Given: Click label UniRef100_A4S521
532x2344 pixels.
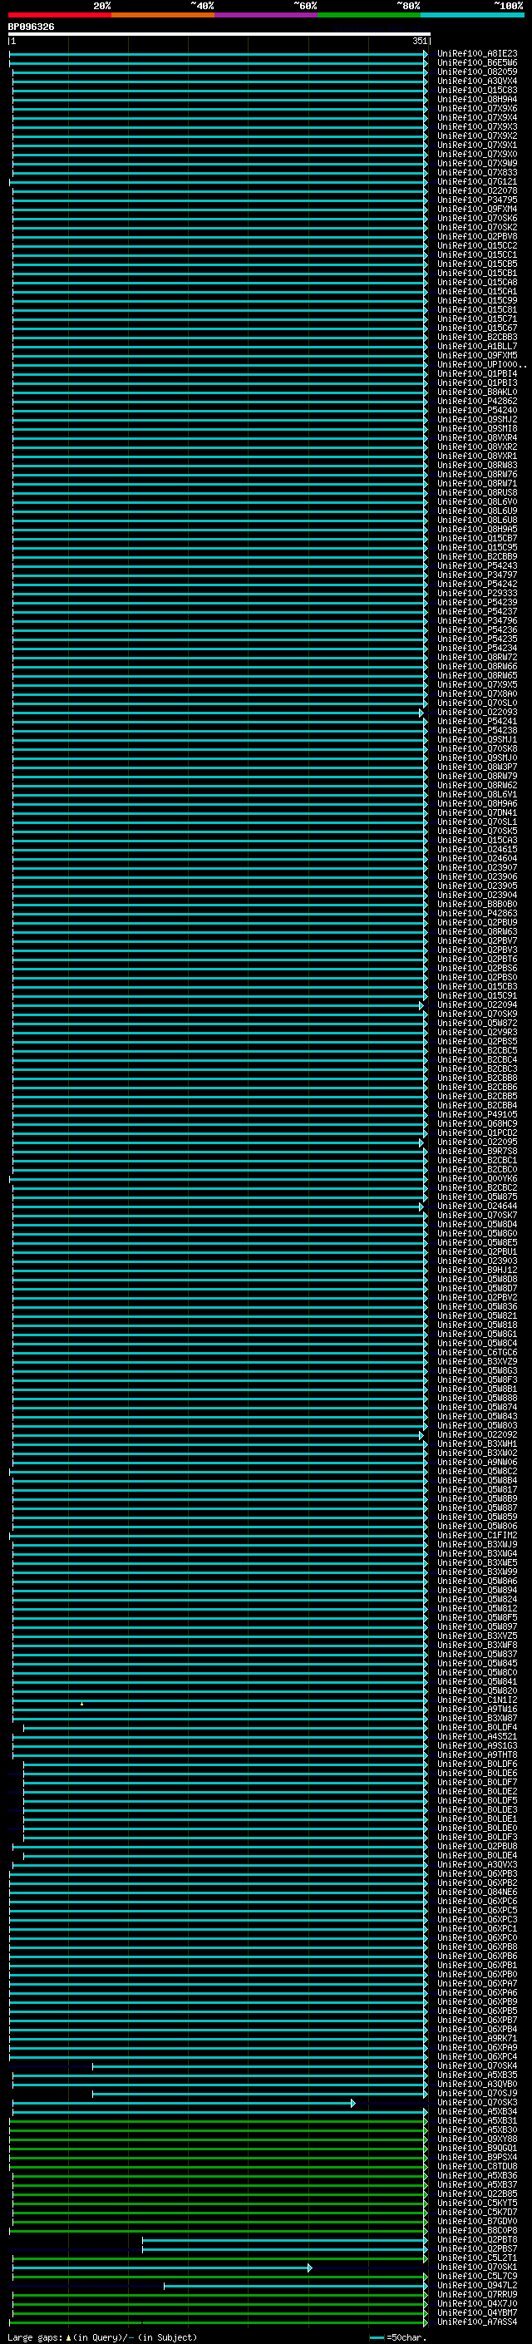Looking at the screenshot, I should pyautogui.click(x=477, y=1735).
